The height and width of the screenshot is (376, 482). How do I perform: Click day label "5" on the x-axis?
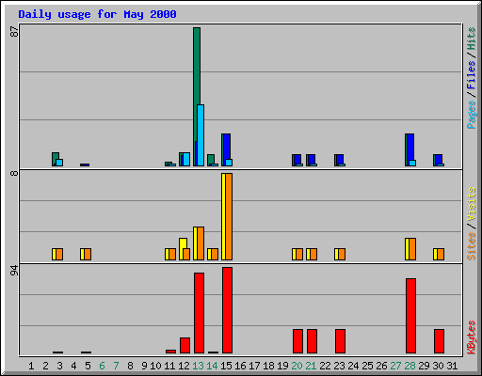(88, 366)
